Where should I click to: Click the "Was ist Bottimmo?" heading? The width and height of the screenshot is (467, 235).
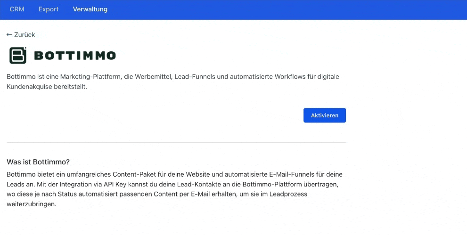[x=38, y=162]
